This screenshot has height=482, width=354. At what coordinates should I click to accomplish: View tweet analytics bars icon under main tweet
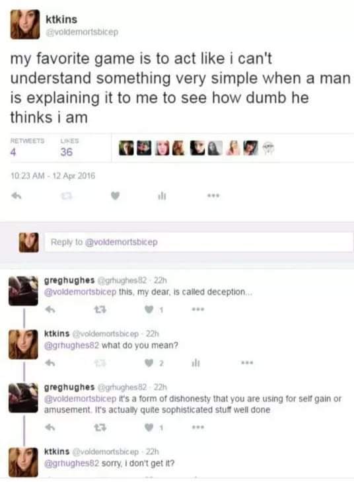(x=162, y=196)
